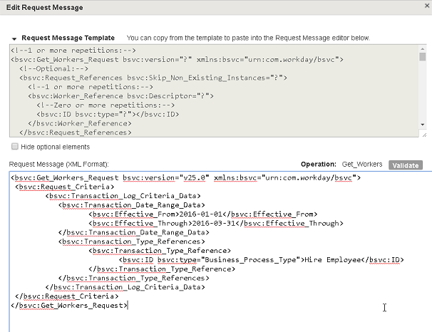
Task: Click the template scrollbar down arrow
Action: [x=422, y=125]
